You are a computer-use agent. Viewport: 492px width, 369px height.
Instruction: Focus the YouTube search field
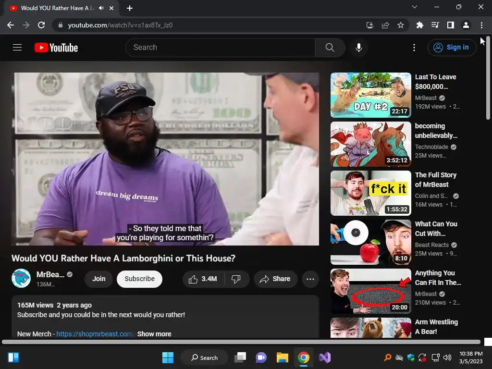point(221,48)
